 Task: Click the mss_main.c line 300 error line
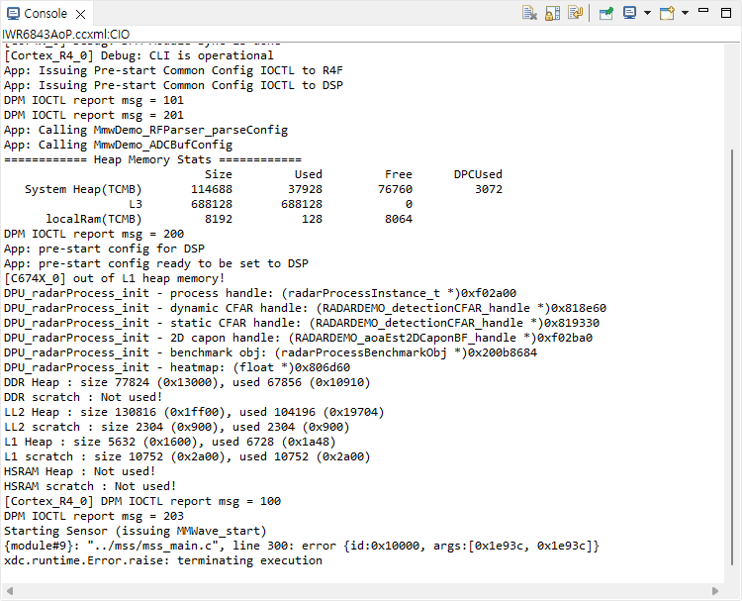[x=302, y=547]
